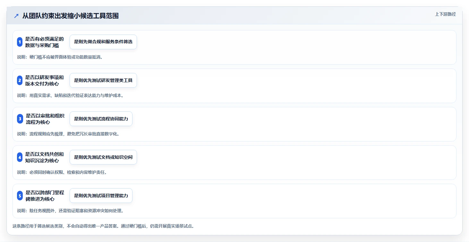469x242 pixels.
Task: Click the 是则优先测试流程协同能力 button
Action: (101, 119)
